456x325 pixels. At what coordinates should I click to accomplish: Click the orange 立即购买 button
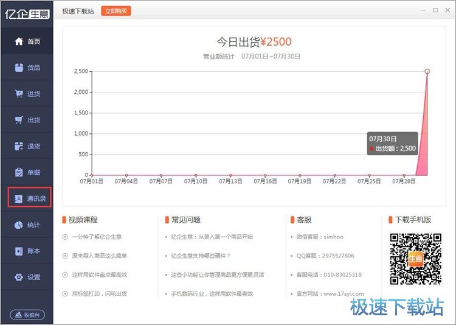coord(116,11)
